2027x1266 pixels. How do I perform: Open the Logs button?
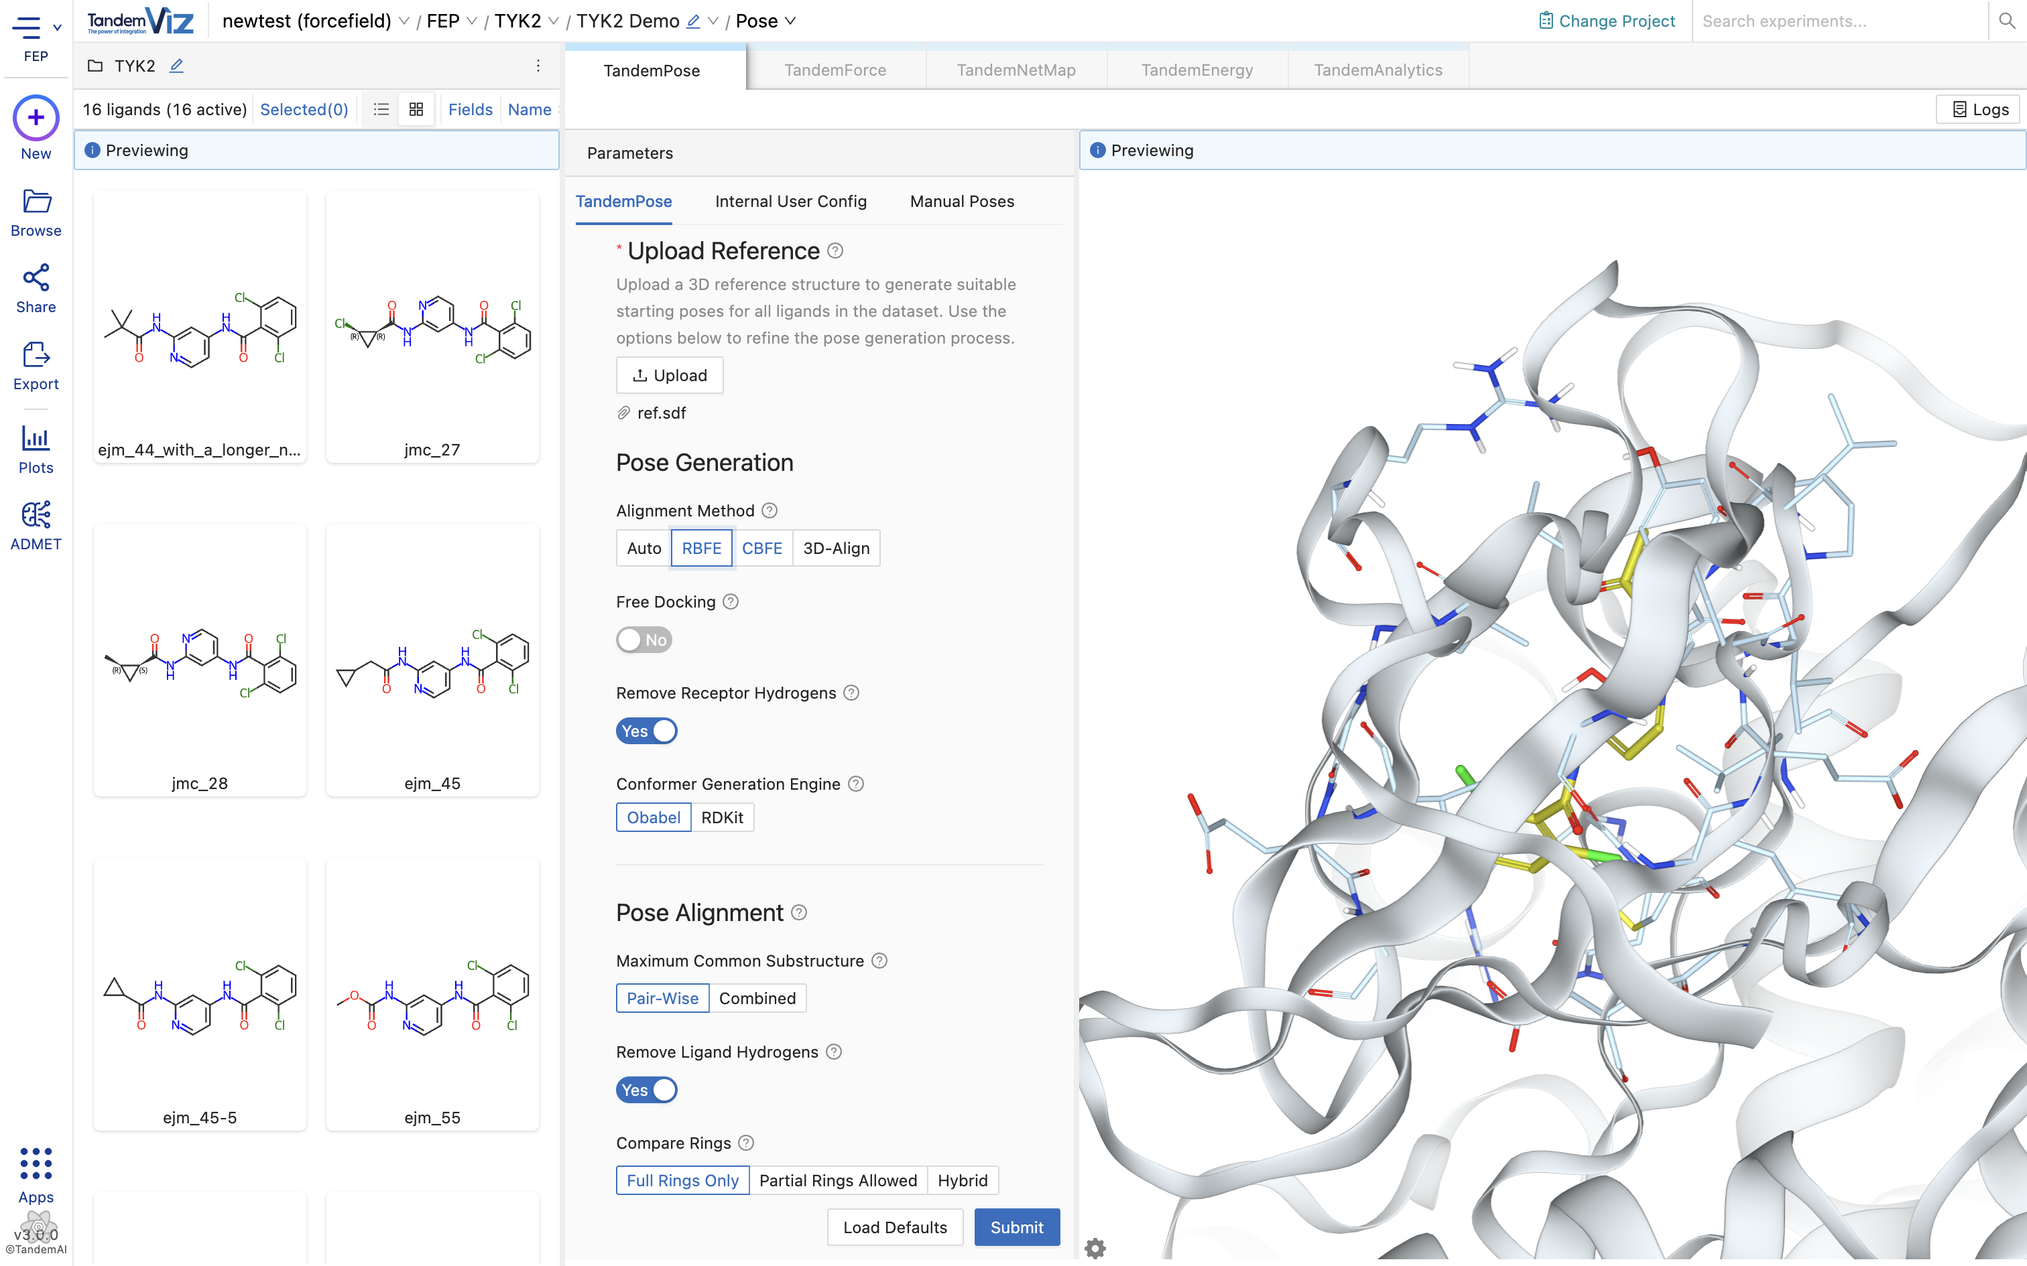pos(1979,110)
